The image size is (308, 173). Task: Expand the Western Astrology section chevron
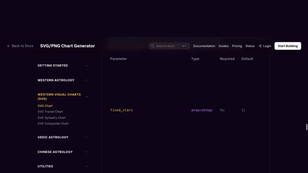click(x=86, y=80)
